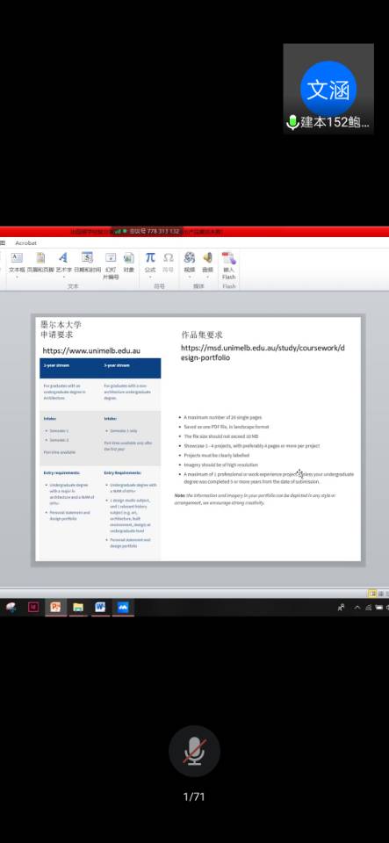The height and width of the screenshot is (843, 389).
Task: Tap the 文涵 participant video thumbnail
Action: tap(328, 89)
